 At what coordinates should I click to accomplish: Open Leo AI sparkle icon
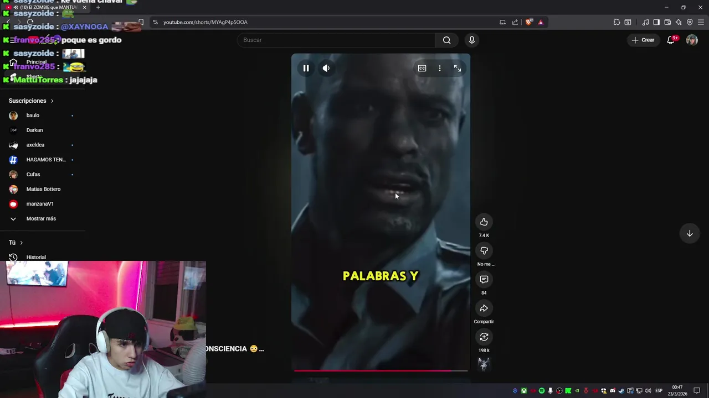click(679, 22)
